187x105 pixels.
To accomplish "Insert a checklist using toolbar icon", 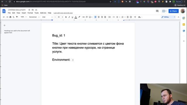I will pyautogui.click(x=114, y=17).
